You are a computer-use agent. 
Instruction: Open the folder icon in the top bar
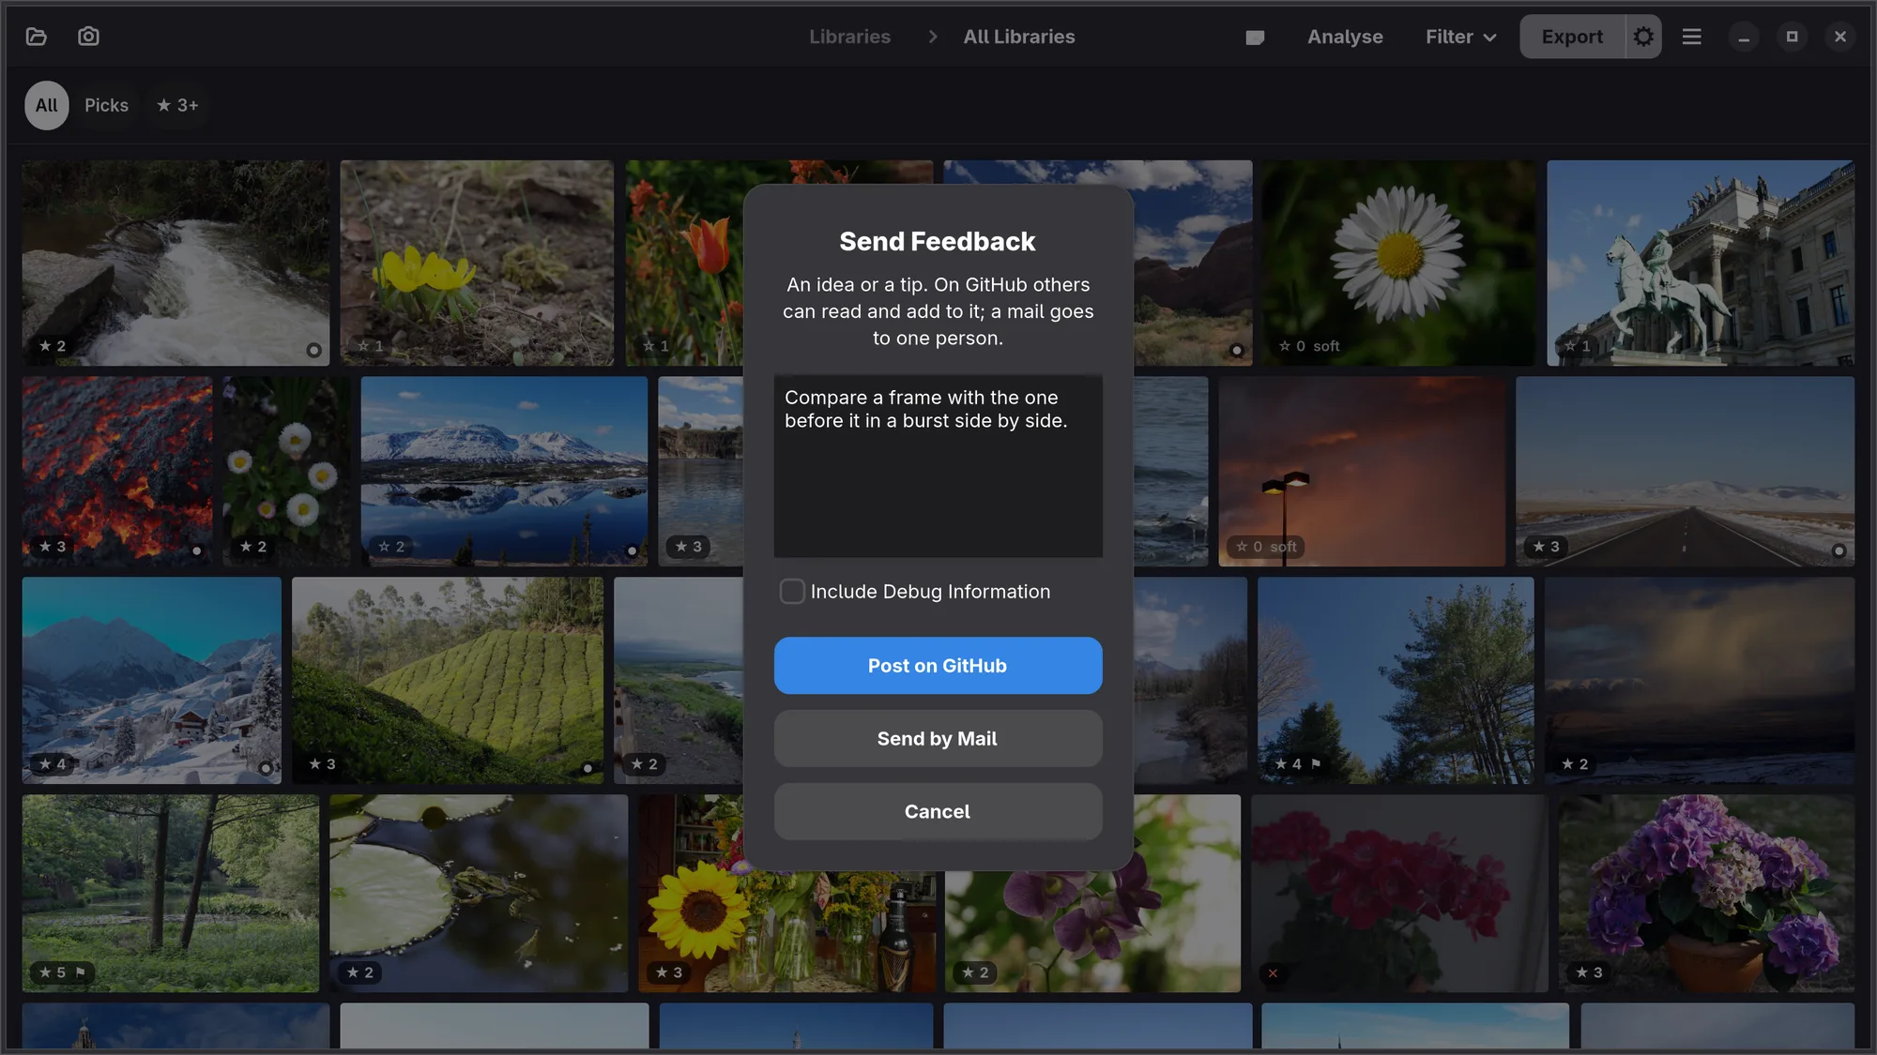point(37,37)
